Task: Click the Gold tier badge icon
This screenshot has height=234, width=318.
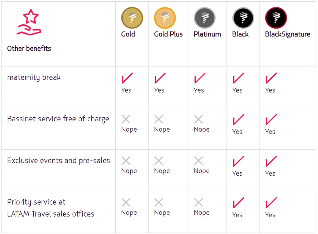Action: [132, 18]
